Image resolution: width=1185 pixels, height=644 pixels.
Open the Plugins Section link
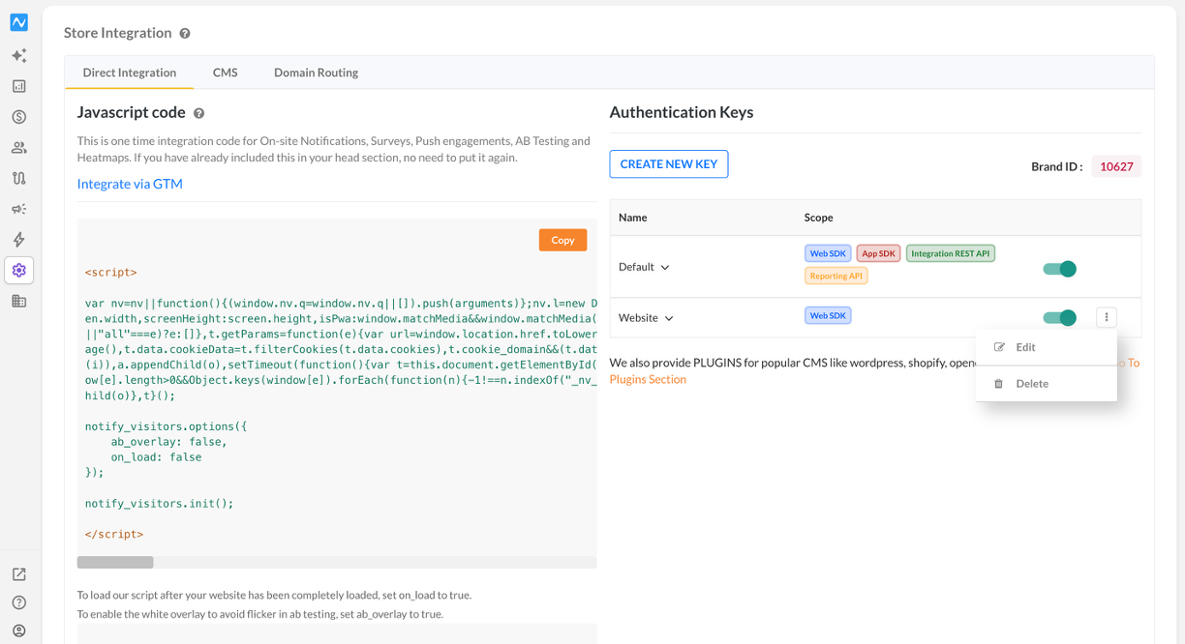point(648,379)
